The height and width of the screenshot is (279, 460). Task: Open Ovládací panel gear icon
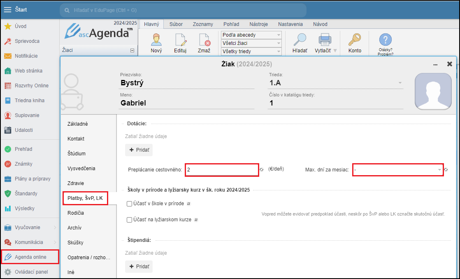[8, 272]
